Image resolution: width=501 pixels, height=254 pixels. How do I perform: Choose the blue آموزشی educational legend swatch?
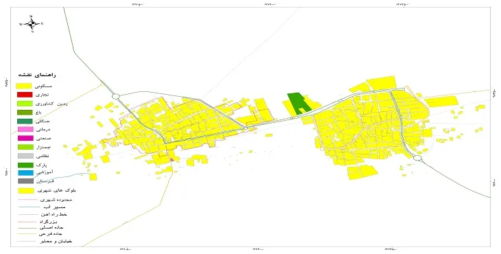point(25,173)
